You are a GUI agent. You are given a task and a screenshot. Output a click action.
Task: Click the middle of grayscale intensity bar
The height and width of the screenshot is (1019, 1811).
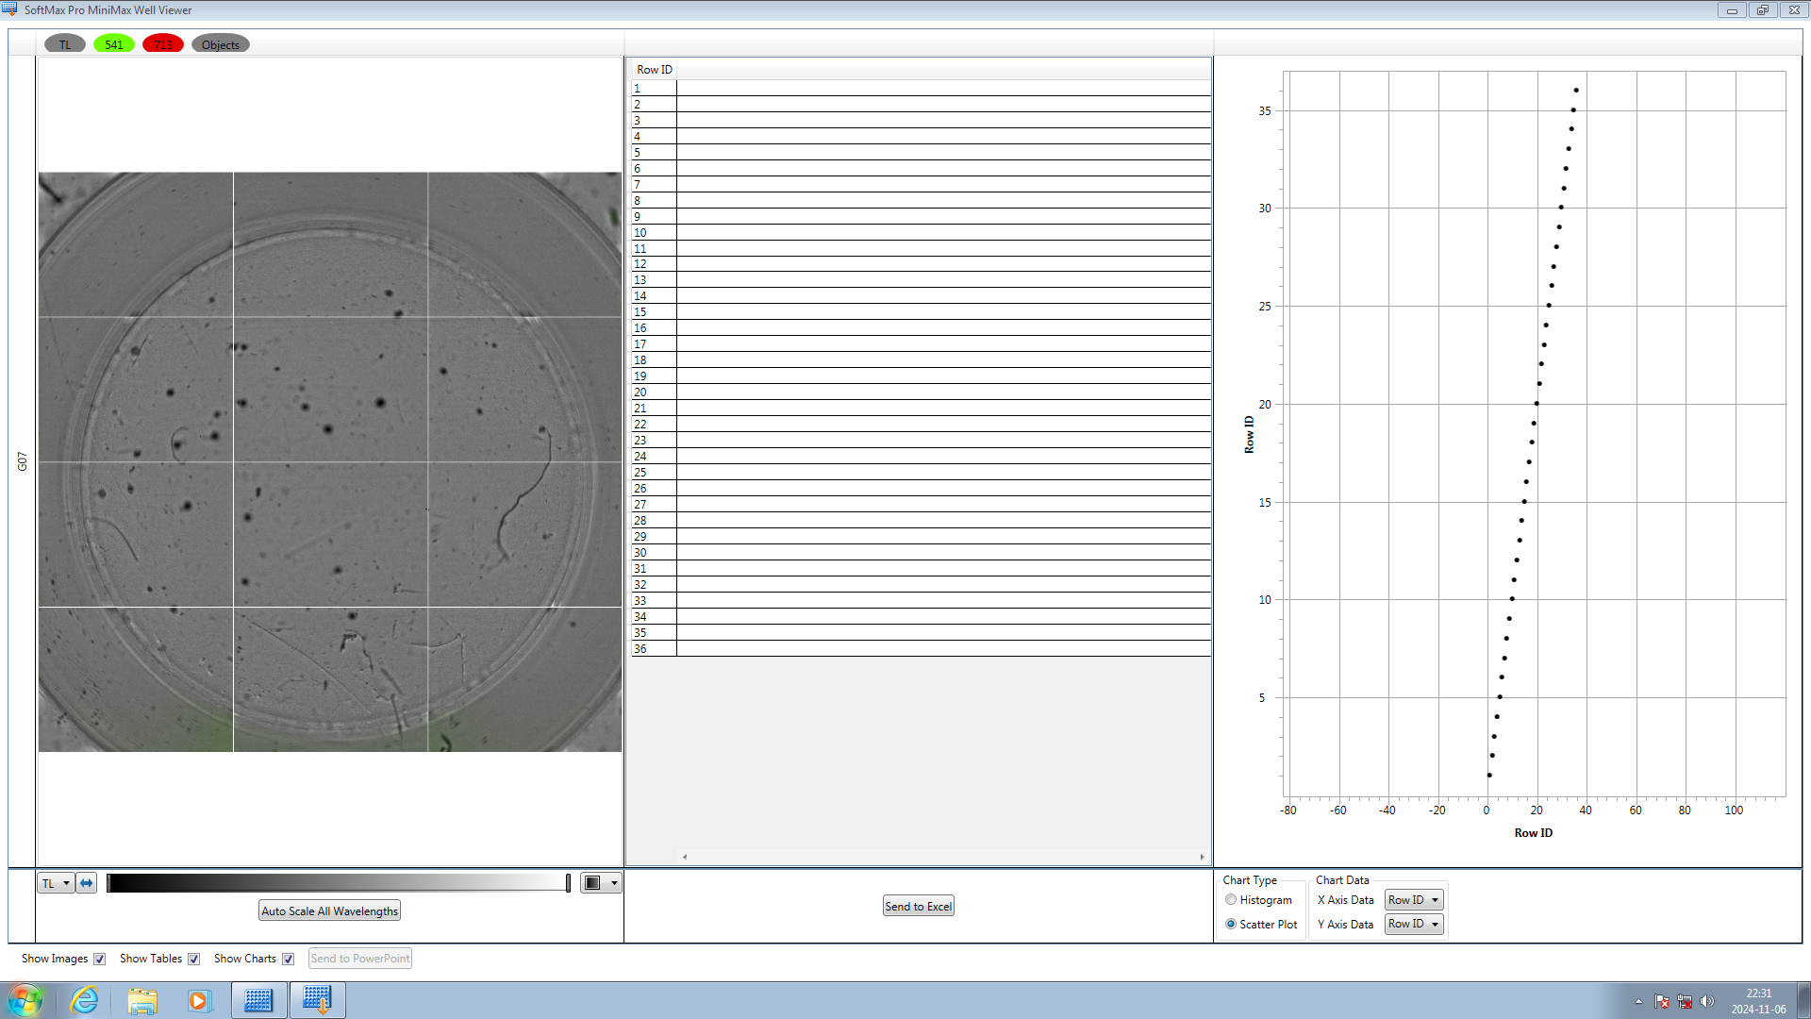338,883
